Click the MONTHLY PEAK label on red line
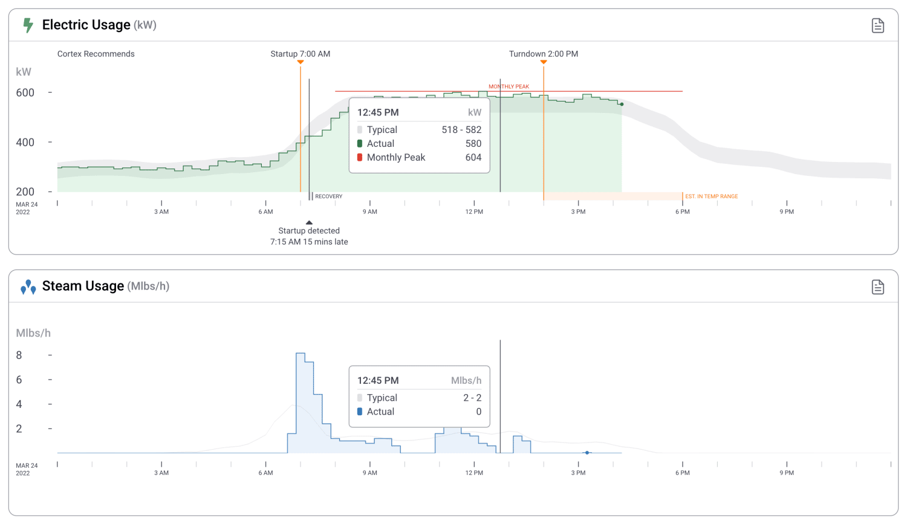 pyautogui.click(x=509, y=86)
